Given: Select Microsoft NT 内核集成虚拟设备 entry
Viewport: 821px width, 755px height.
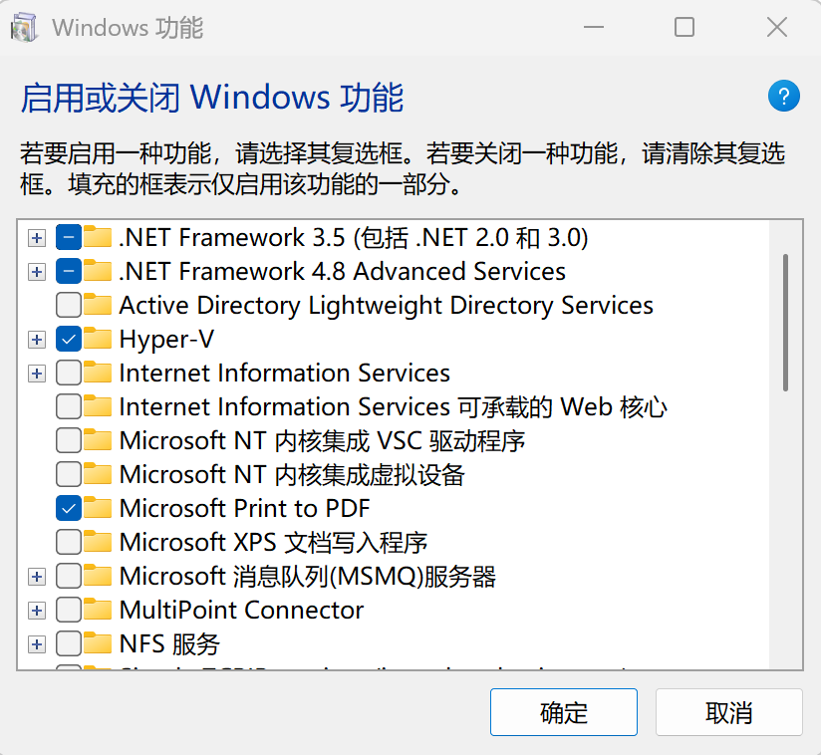Looking at the screenshot, I should point(291,474).
